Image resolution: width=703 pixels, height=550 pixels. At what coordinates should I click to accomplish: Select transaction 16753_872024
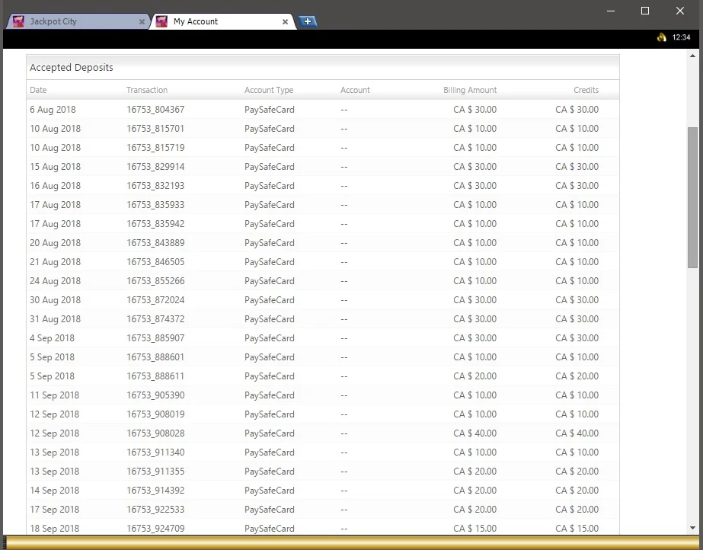155,300
